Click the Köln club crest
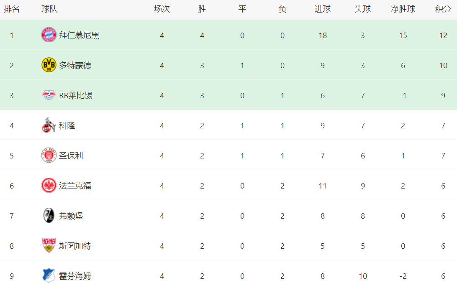 click(x=49, y=125)
